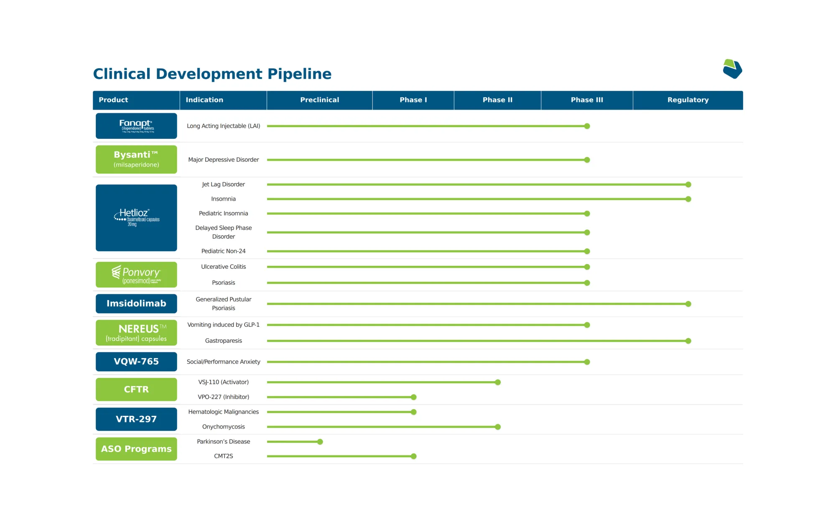Select the Major Depressive Disorder indication

(x=223, y=160)
